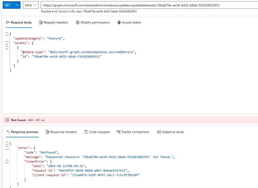Click the Not Found - 404 status text
The image size is (258, 188).
(28, 120)
